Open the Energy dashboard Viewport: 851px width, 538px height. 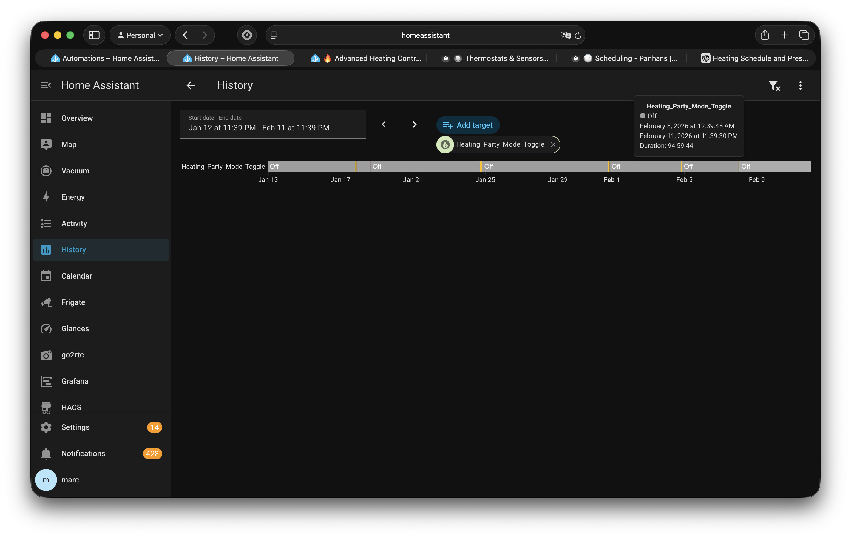[x=73, y=197]
